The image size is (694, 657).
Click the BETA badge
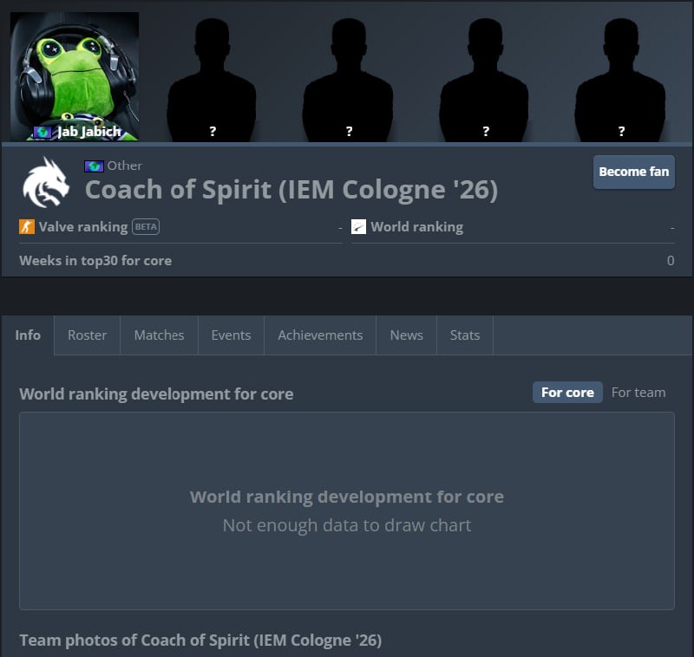click(146, 227)
